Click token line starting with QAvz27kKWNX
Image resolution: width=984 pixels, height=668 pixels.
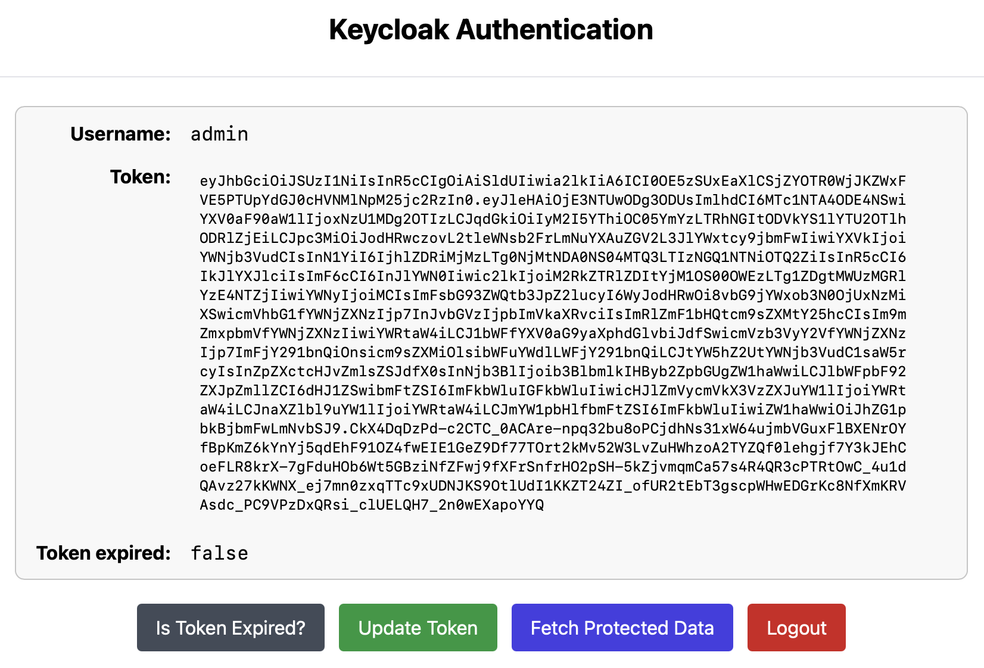(553, 486)
